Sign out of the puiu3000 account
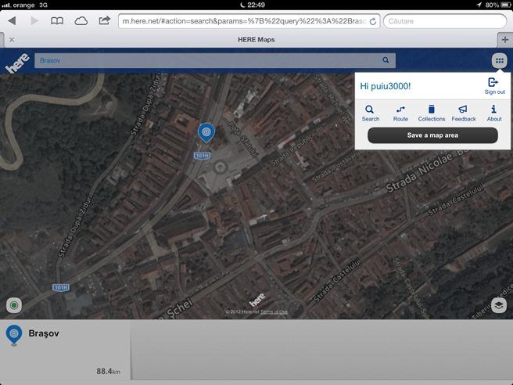This screenshot has width=513, height=385. (x=494, y=86)
